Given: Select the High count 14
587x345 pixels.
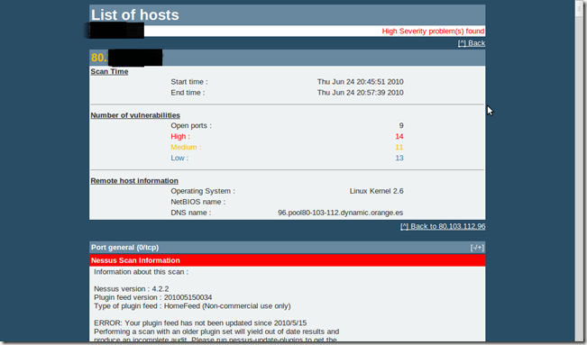Looking at the screenshot, I should [x=399, y=136].
